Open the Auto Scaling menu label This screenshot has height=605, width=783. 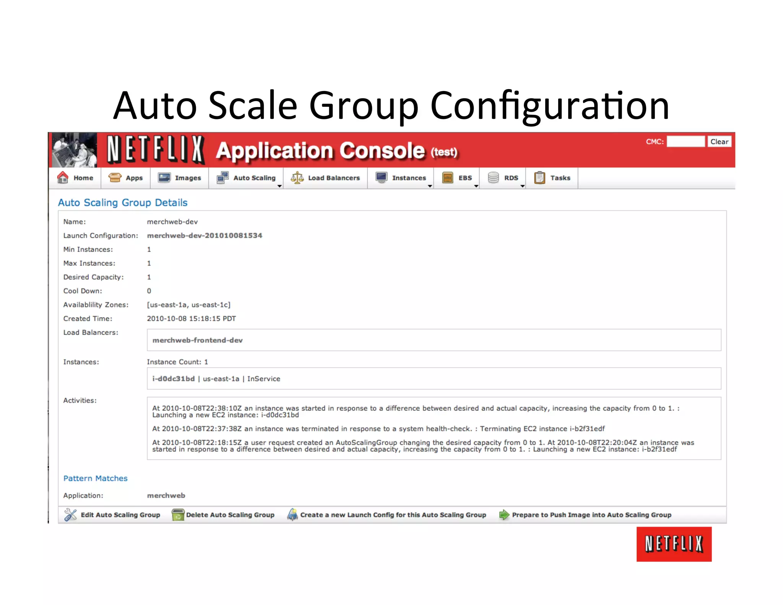click(x=254, y=178)
